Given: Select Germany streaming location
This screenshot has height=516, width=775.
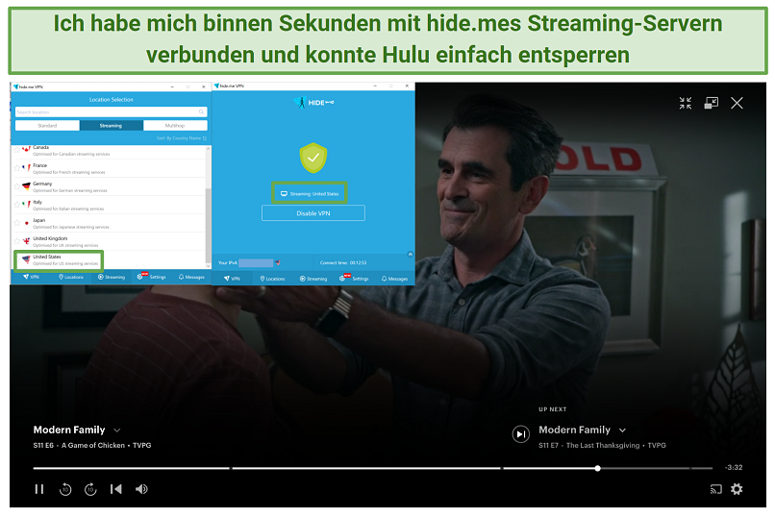Looking at the screenshot, I should [x=109, y=186].
